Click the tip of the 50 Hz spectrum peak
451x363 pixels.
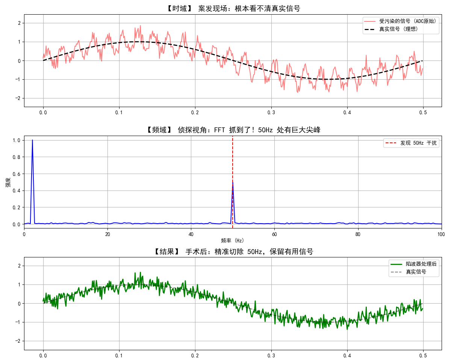click(233, 183)
